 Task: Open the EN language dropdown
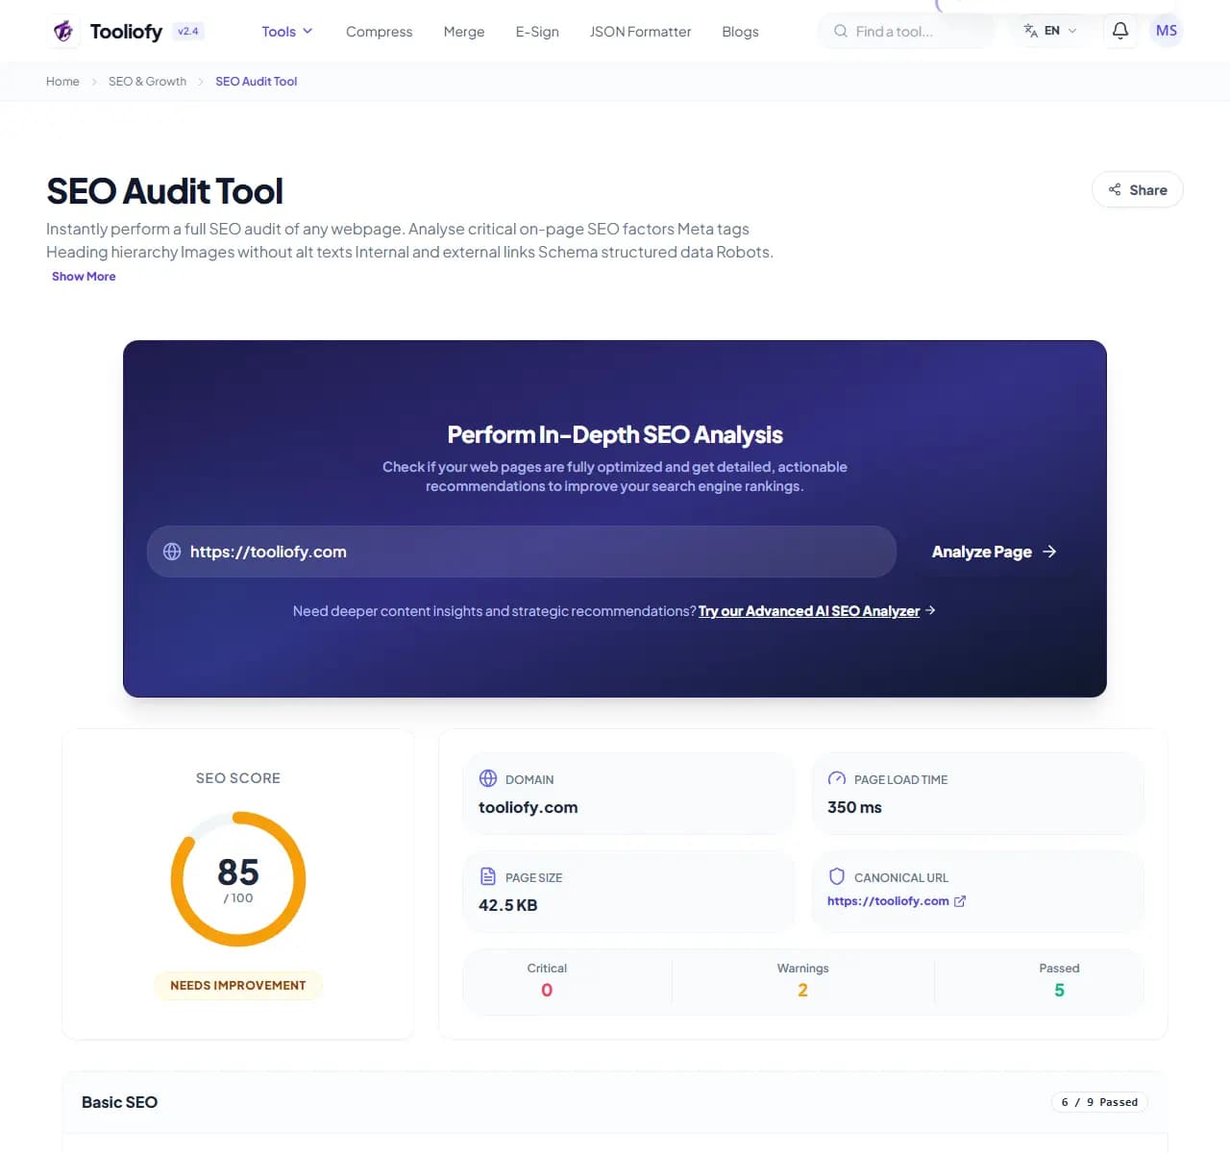[1050, 31]
